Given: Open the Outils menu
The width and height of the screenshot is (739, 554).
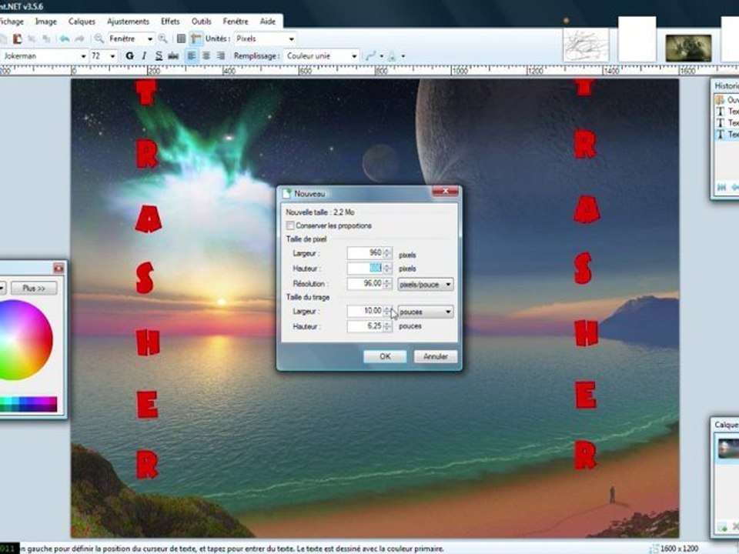Looking at the screenshot, I should point(201,22).
